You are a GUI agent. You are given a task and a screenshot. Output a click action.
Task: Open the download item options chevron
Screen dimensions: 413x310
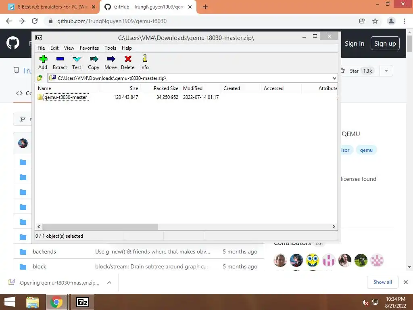pos(109,283)
